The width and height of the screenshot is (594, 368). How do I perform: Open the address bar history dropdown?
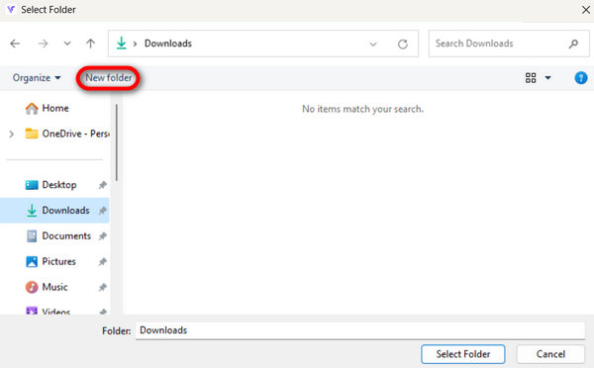pyautogui.click(x=373, y=44)
